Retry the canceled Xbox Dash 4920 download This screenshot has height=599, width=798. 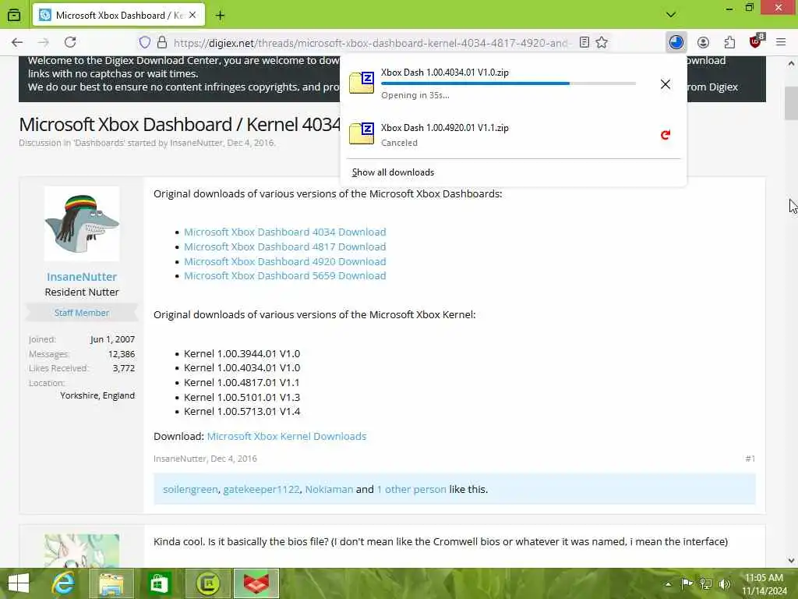tap(666, 135)
